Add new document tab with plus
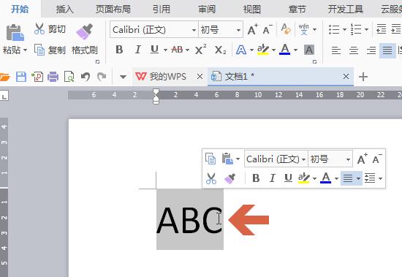402x277 pixels. [x=363, y=77]
